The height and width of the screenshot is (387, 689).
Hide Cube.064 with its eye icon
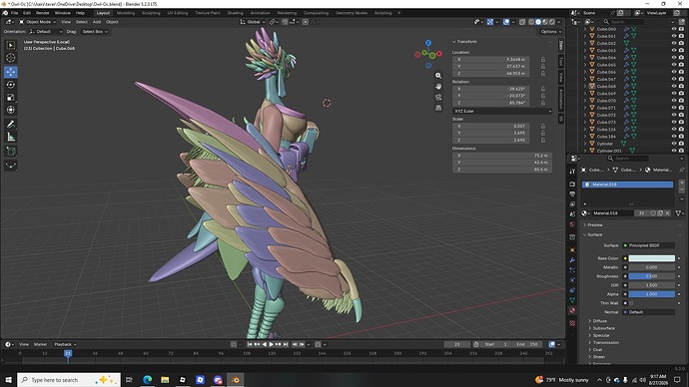click(x=674, y=58)
